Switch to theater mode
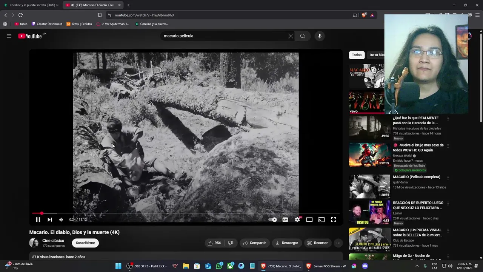483x272 pixels. point(309,219)
